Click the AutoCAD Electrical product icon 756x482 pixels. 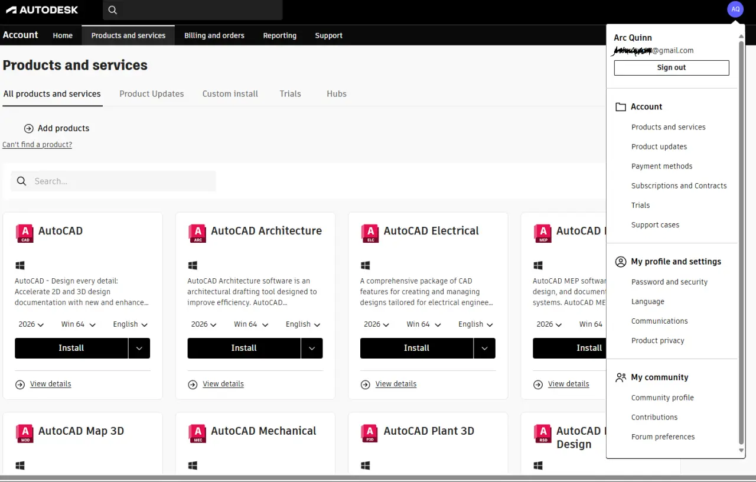coord(370,233)
